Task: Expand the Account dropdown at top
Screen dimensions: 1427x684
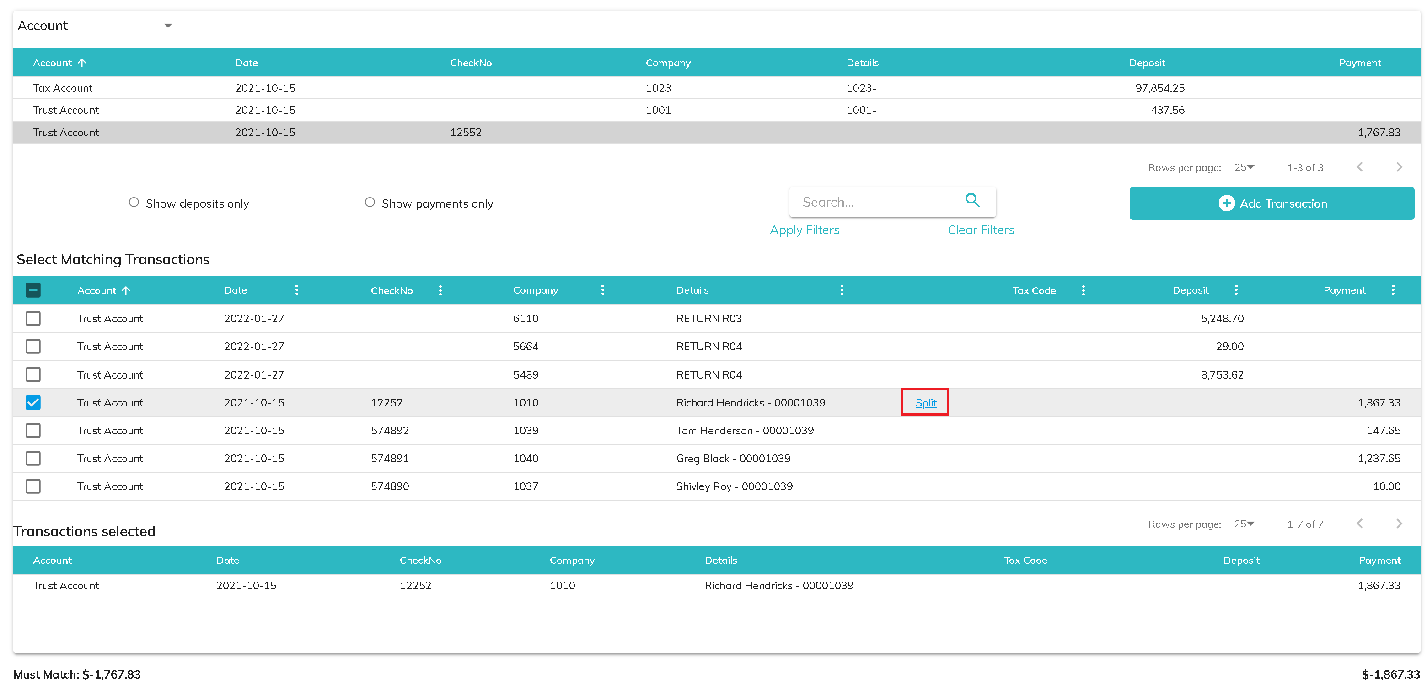Action: (x=167, y=26)
